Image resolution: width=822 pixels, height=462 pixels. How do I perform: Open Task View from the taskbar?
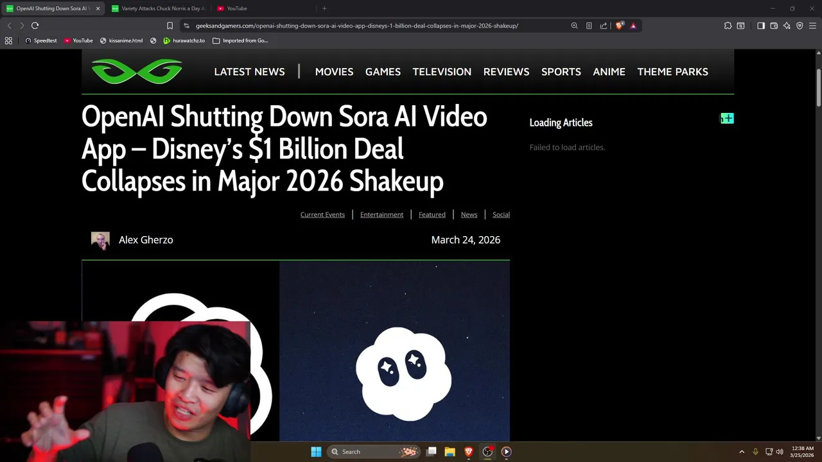click(432, 452)
